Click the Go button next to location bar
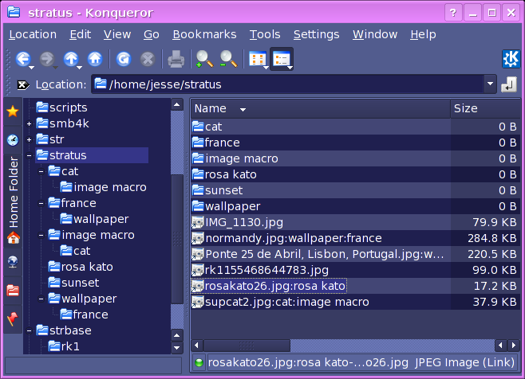Image resolution: width=525 pixels, height=379 pixels. click(x=508, y=84)
